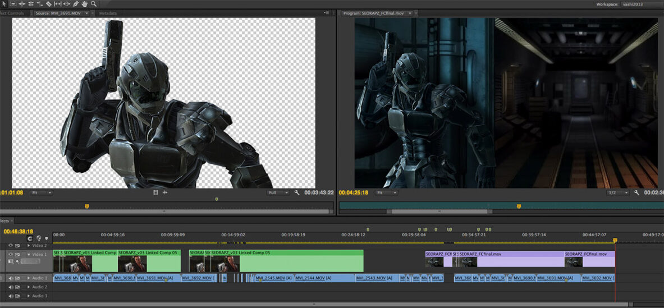The height and width of the screenshot is (308, 664).
Task: Toggle Video 1 track visibility eye
Action: coord(11,254)
